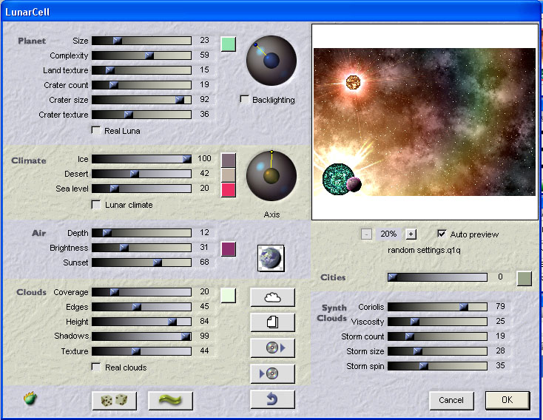Open the green Planet color swatch
543x420 pixels.
click(229, 44)
